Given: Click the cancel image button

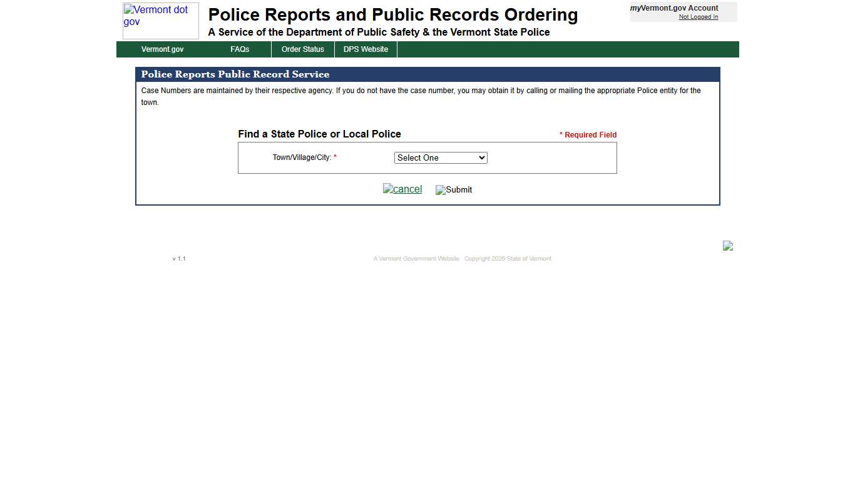Looking at the screenshot, I should (x=402, y=189).
